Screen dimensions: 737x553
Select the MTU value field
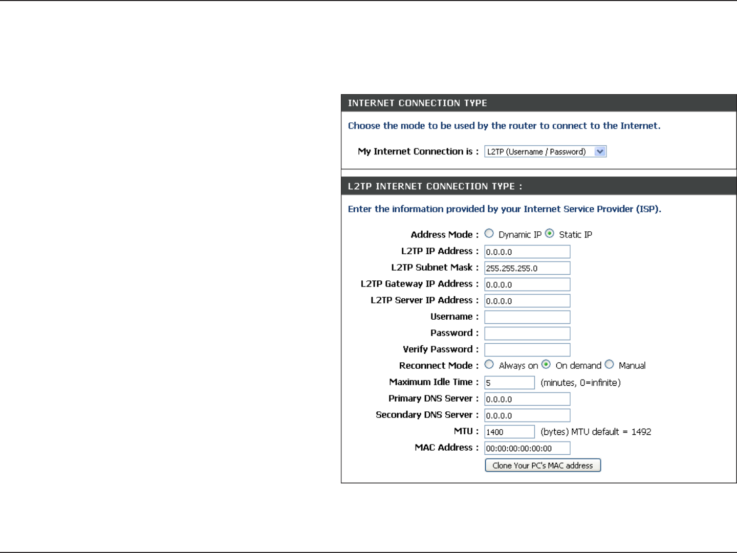tap(510, 432)
